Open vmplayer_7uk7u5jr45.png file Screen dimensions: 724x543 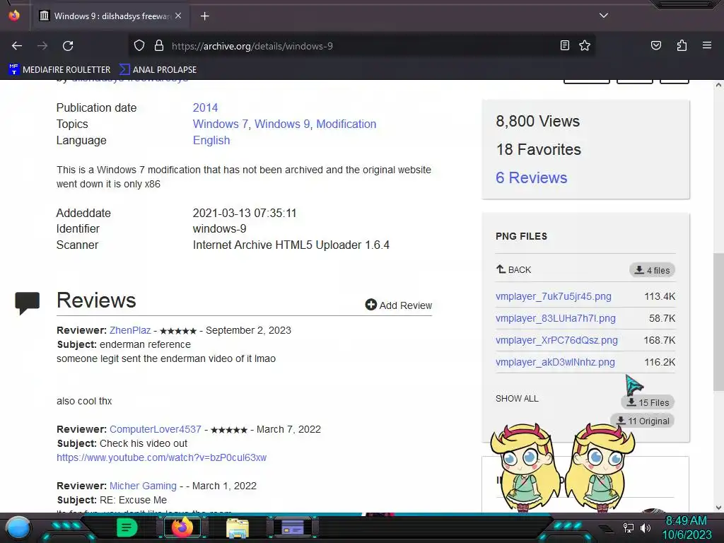click(x=553, y=296)
